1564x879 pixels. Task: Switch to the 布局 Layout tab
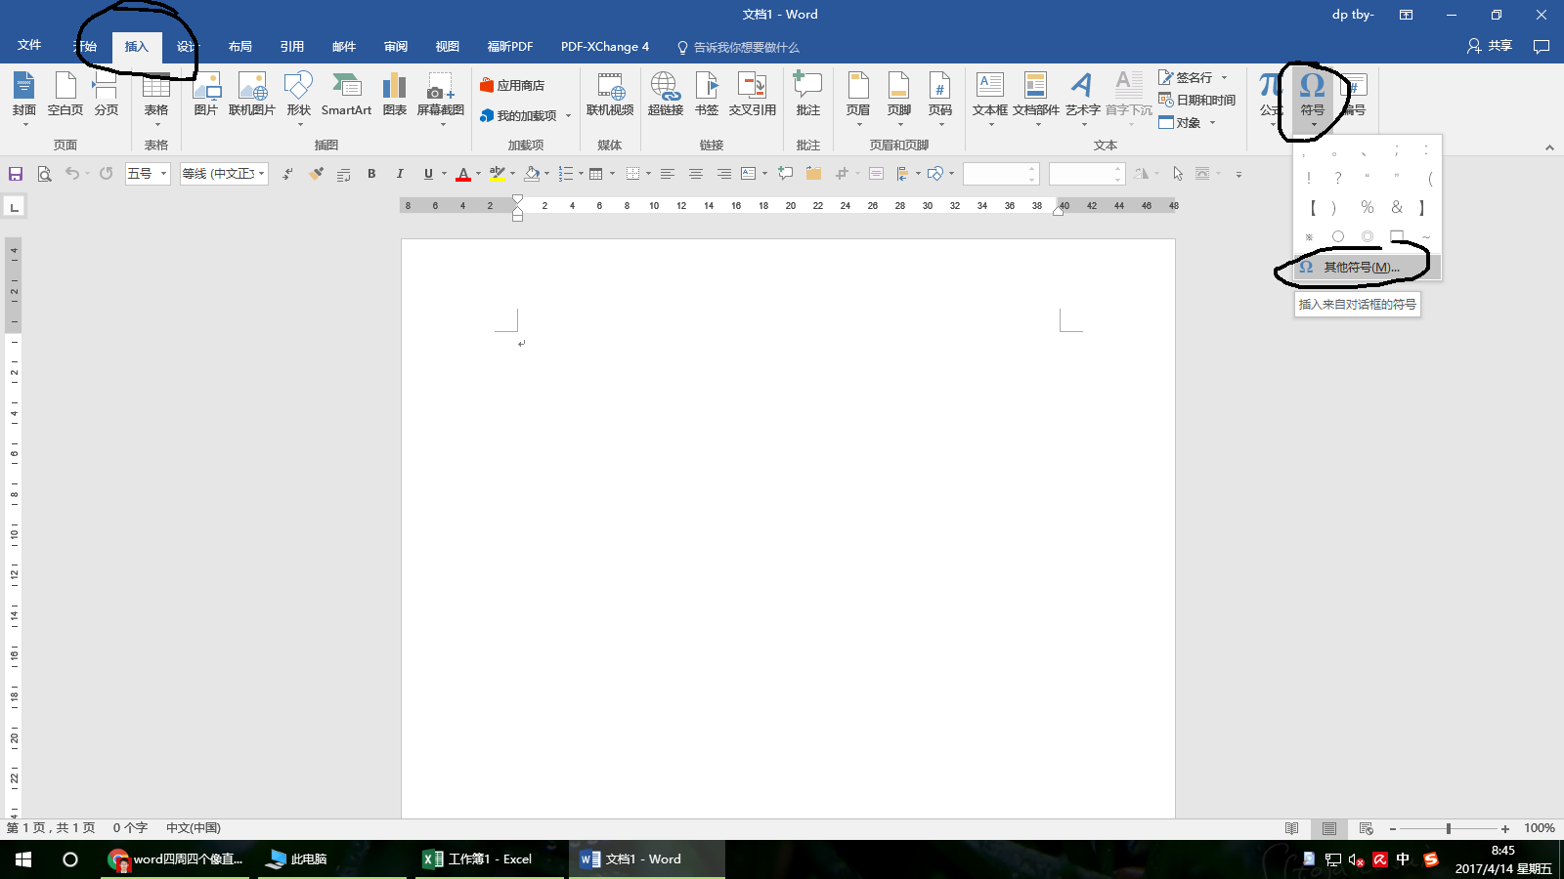click(x=240, y=47)
